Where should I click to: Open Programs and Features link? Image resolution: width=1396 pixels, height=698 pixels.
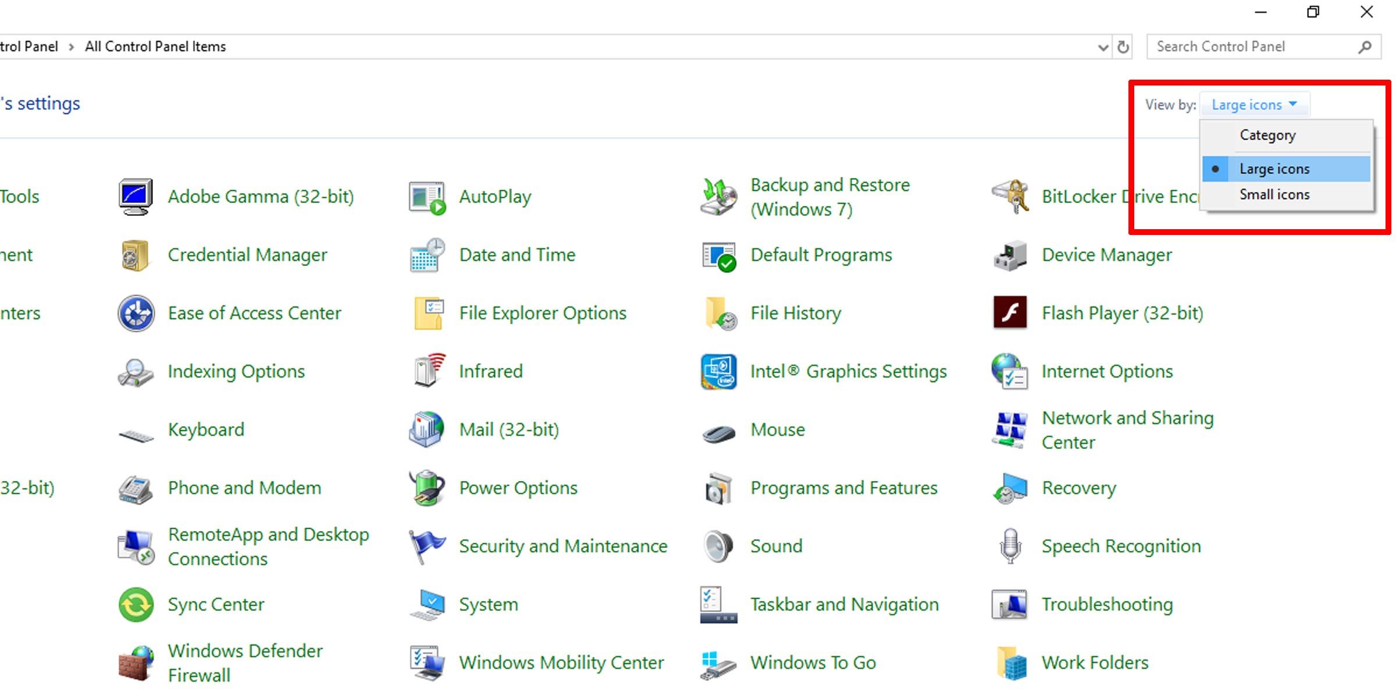(x=843, y=487)
